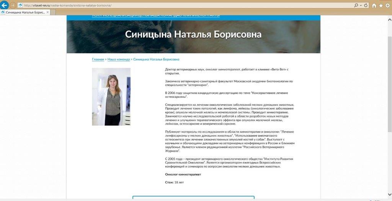Click the vertical scrollbar down arrow
This screenshot has height=201, width=392.
tap(389, 195)
